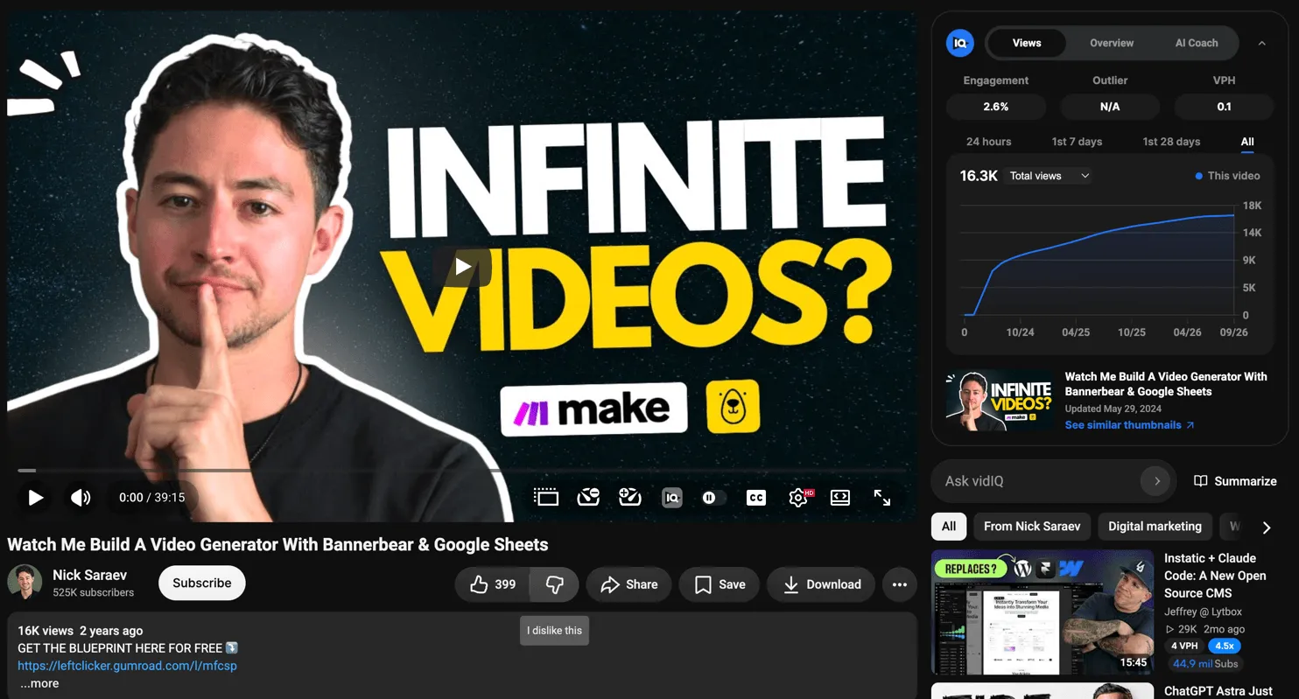Screen dimensions: 1299x699
Task: Submit Ask vidIQ with arrow button
Action: tap(1156, 481)
